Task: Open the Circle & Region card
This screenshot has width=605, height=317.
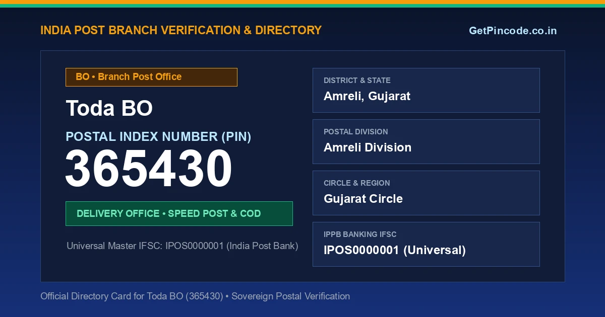Action: pyautogui.click(x=426, y=193)
